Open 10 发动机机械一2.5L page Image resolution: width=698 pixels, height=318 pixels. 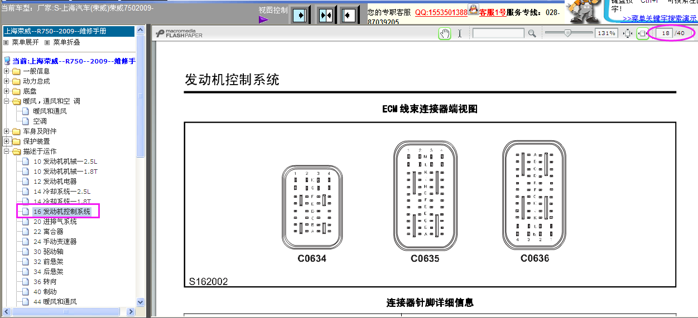click(65, 162)
